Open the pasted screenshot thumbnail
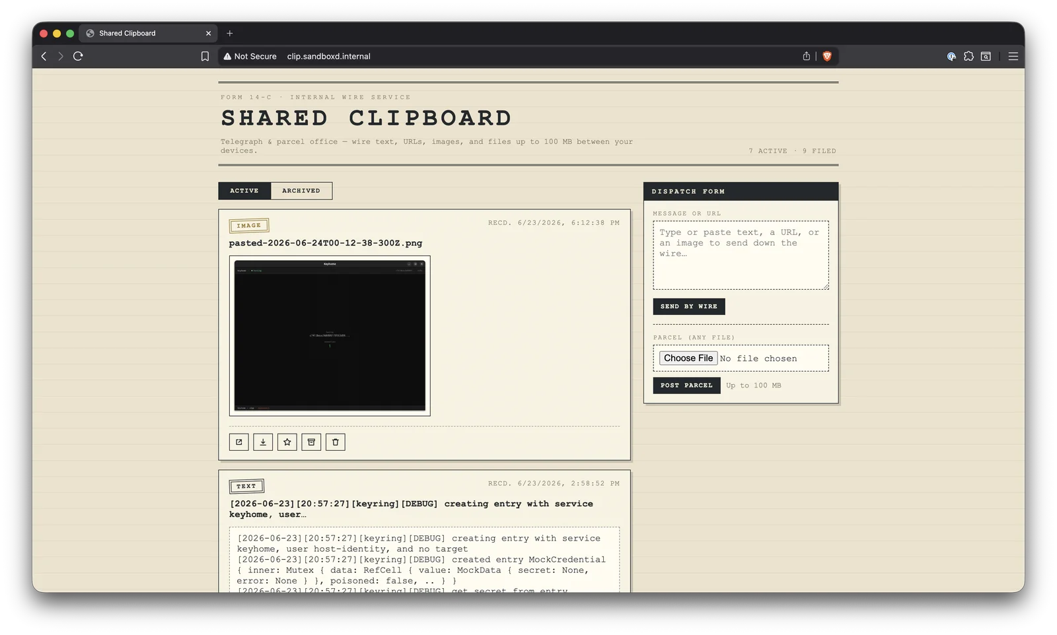This screenshot has width=1057, height=635. 330,336
